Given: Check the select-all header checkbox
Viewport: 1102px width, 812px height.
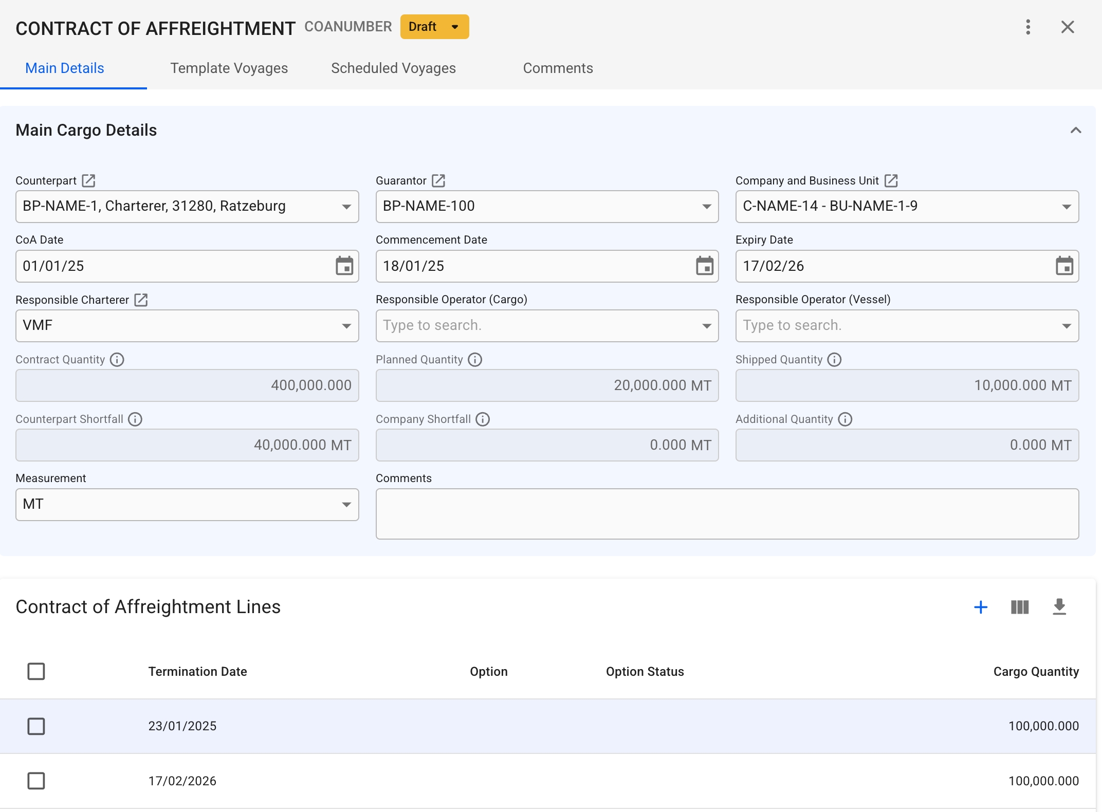Looking at the screenshot, I should (36, 671).
